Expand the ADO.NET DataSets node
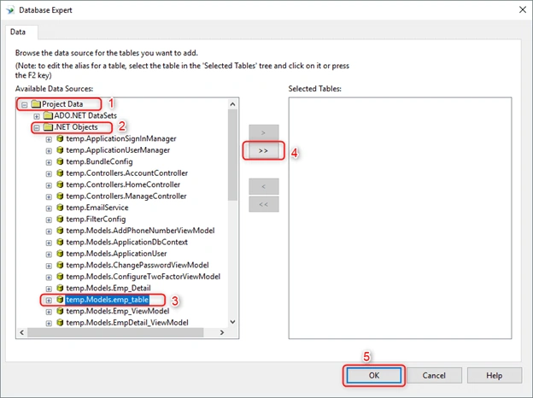The image size is (533, 398). [x=37, y=116]
